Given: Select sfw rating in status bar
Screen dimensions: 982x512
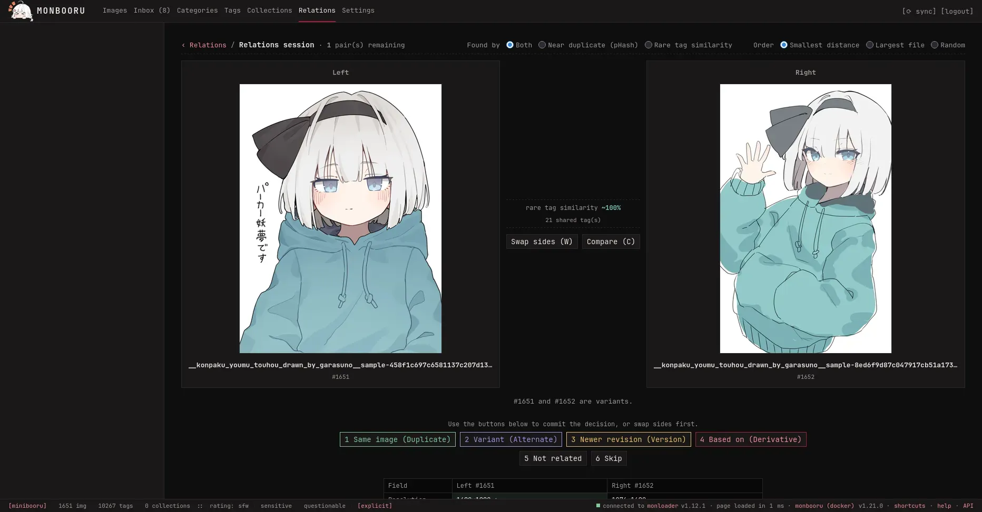Looking at the screenshot, I should (x=243, y=506).
